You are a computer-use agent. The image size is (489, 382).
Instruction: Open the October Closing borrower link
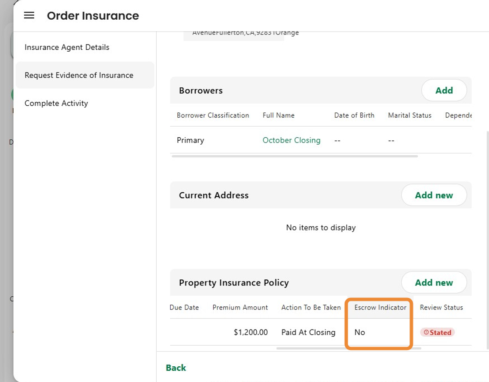coord(291,140)
